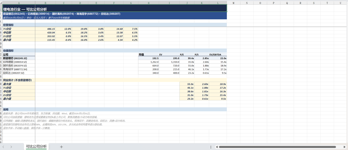Click value 115.45 in the 最小值 row

coord(45,40)
